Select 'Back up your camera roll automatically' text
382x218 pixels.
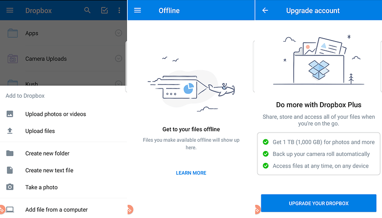pos(321,154)
